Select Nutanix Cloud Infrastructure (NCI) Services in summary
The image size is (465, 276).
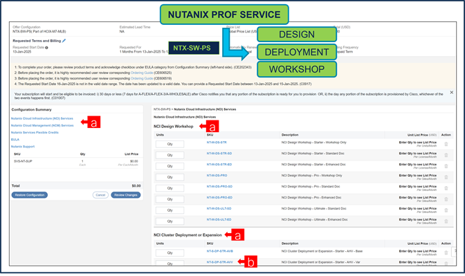(x=42, y=118)
